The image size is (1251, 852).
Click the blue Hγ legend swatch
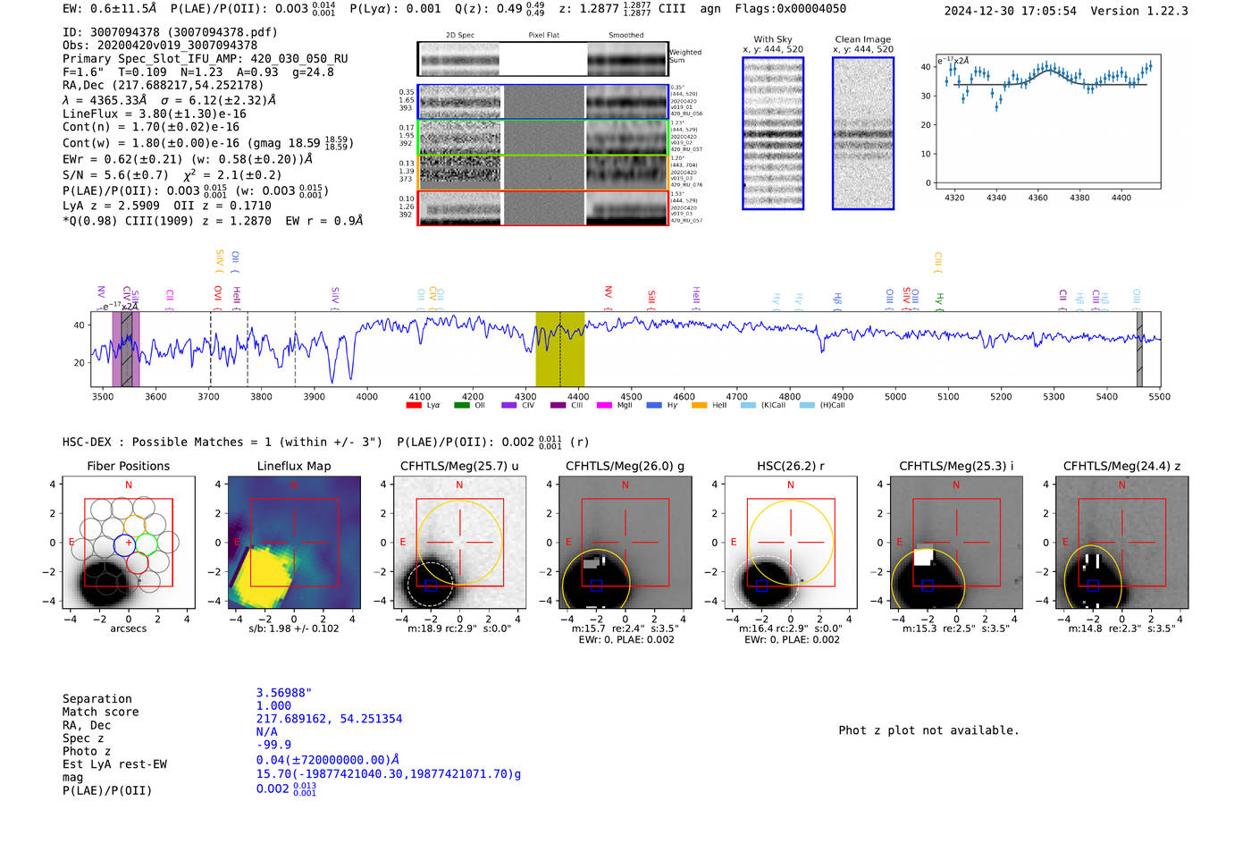pos(654,406)
